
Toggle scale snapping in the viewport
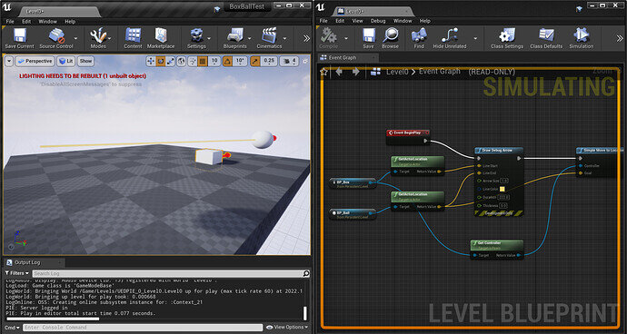[254, 61]
